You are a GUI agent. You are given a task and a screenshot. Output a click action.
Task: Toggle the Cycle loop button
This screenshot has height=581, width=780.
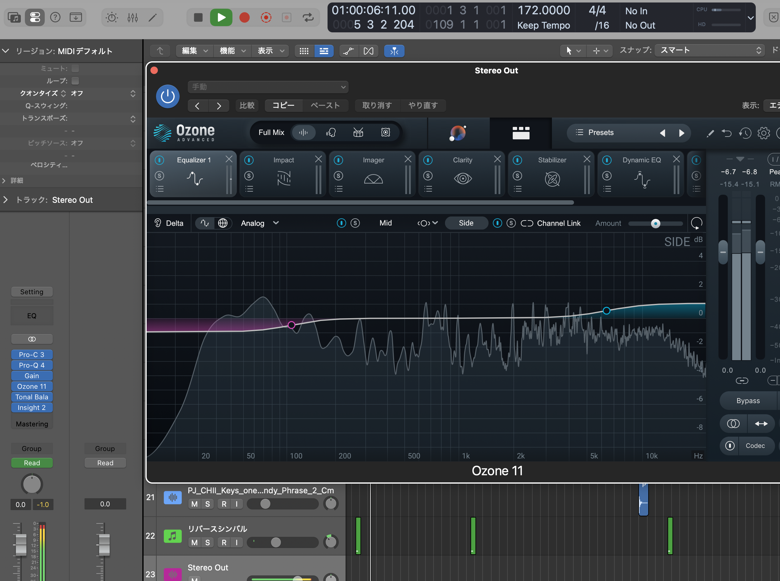308,17
